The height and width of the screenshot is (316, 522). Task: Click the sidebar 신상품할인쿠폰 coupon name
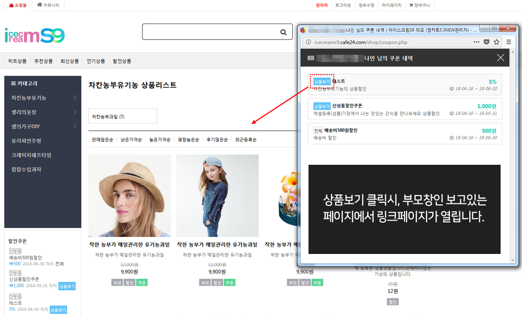(24, 279)
